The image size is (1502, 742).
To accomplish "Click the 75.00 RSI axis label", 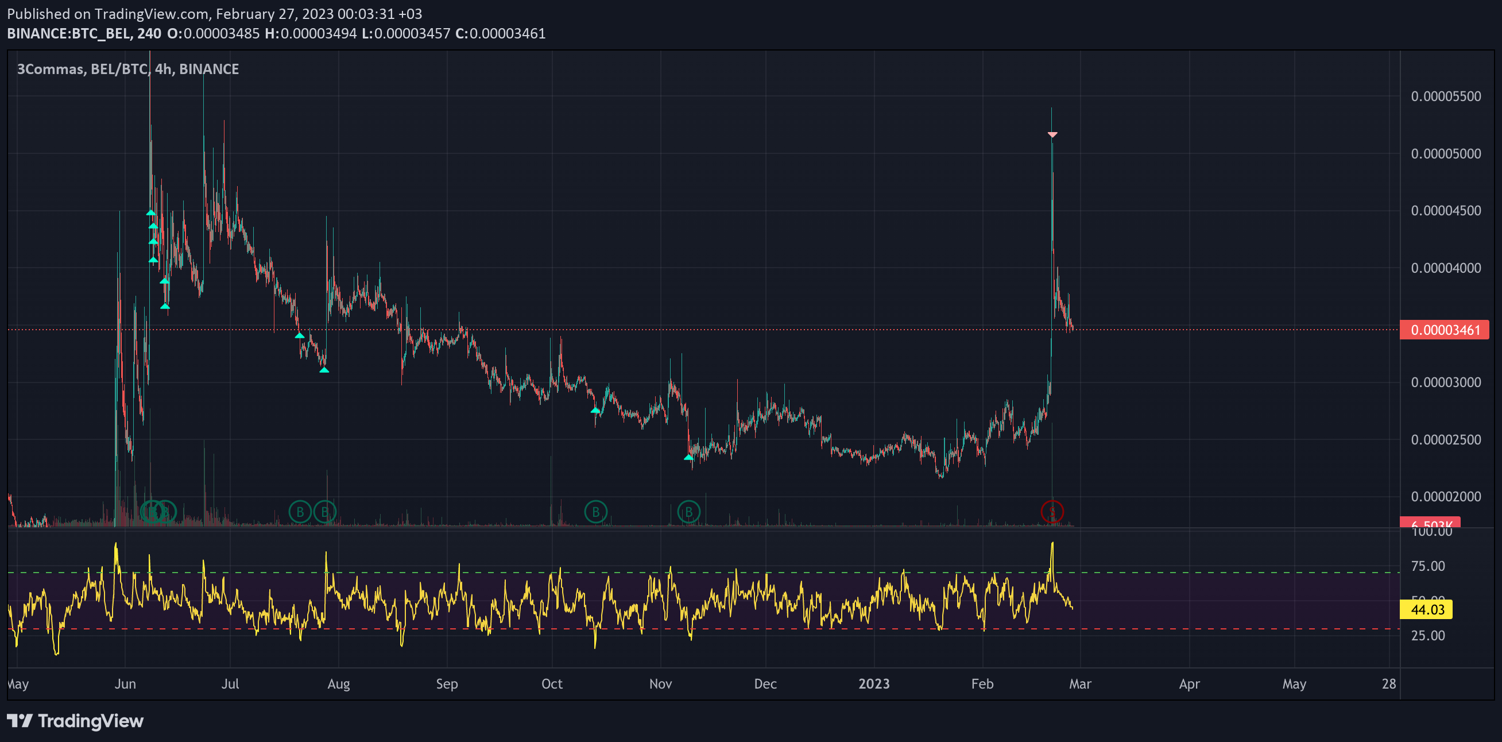I will [1428, 566].
